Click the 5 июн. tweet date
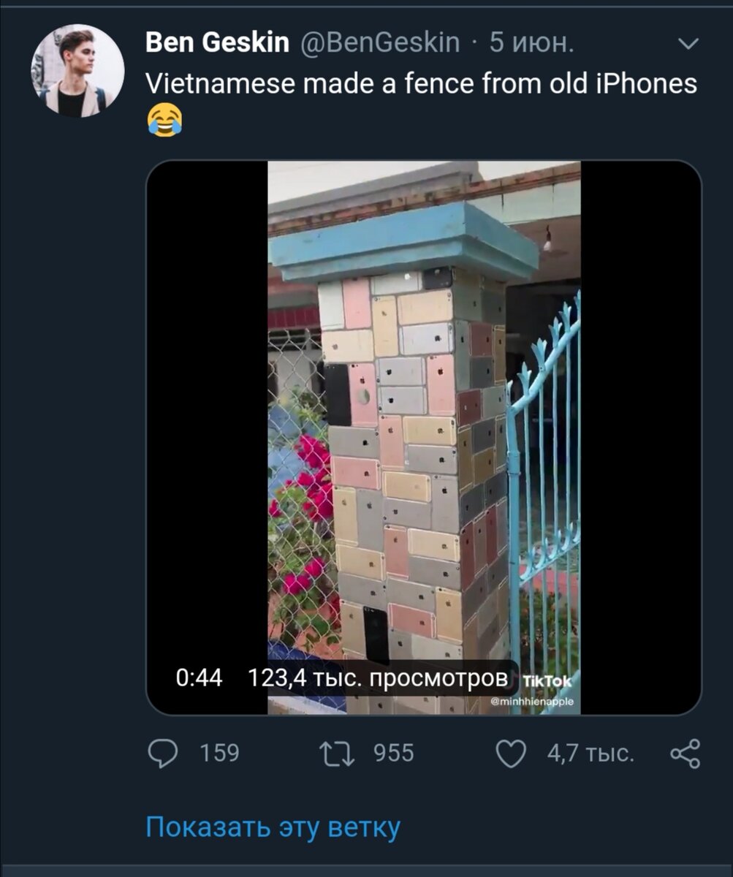Image resolution: width=733 pixels, height=877 pixels. click(531, 43)
